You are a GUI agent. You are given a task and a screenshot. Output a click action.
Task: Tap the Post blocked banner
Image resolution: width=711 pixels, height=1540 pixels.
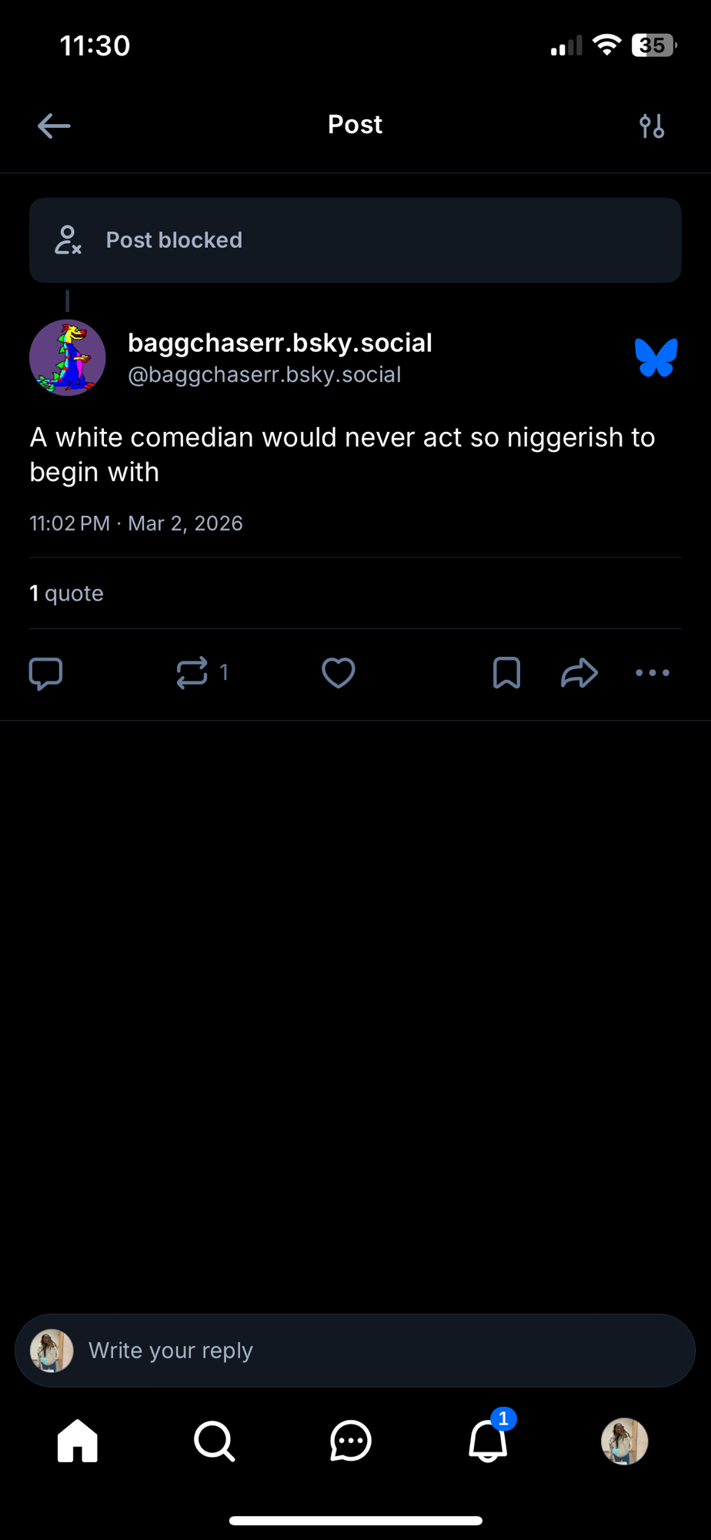click(355, 240)
